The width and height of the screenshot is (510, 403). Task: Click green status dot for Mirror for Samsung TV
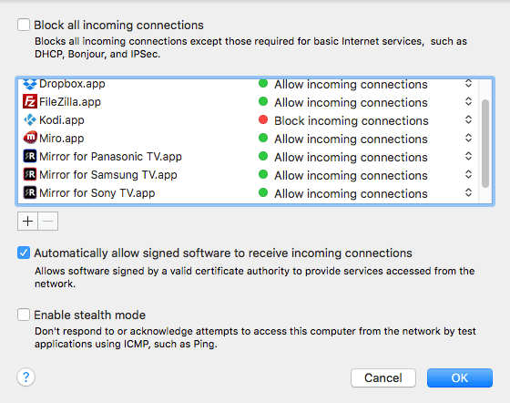click(263, 174)
